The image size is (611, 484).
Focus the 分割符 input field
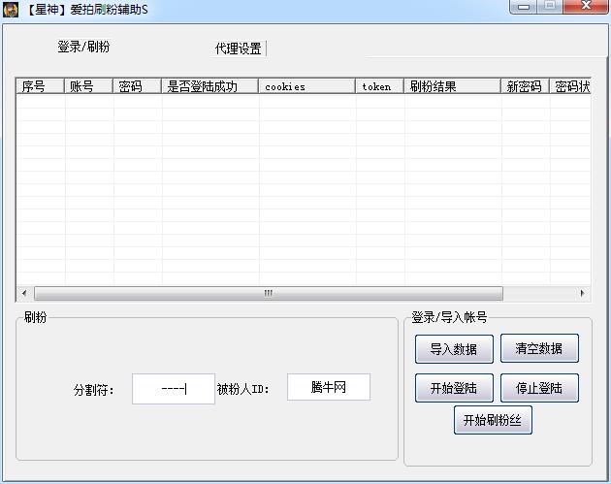pos(174,389)
